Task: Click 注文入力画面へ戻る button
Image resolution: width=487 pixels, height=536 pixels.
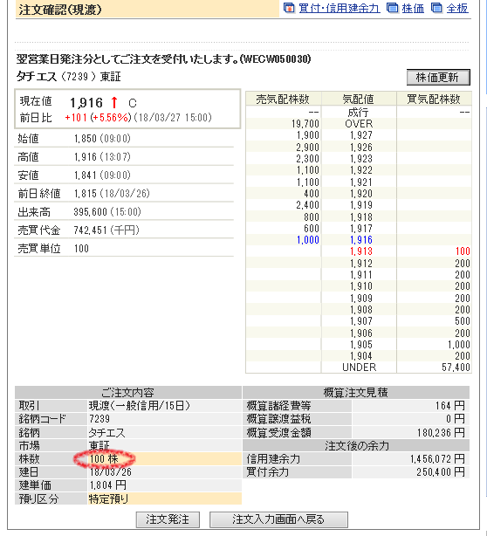Action: pyautogui.click(x=278, y=519)
